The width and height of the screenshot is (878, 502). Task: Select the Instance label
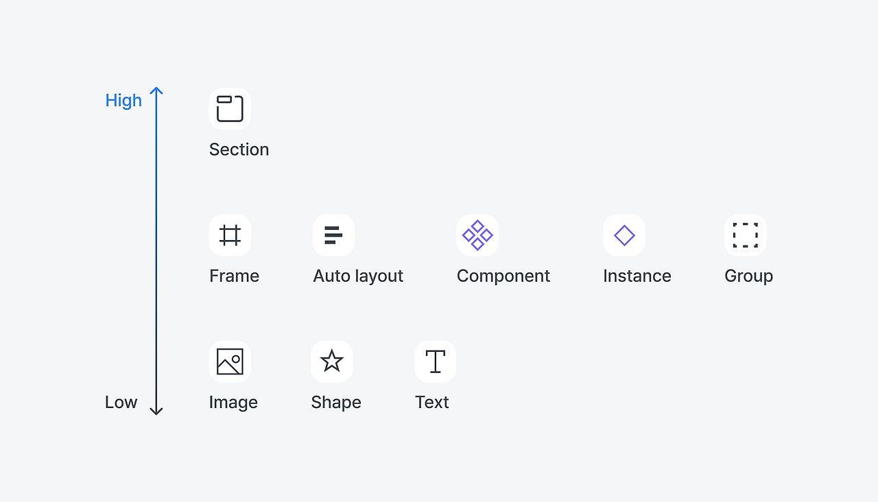(637, 276)
